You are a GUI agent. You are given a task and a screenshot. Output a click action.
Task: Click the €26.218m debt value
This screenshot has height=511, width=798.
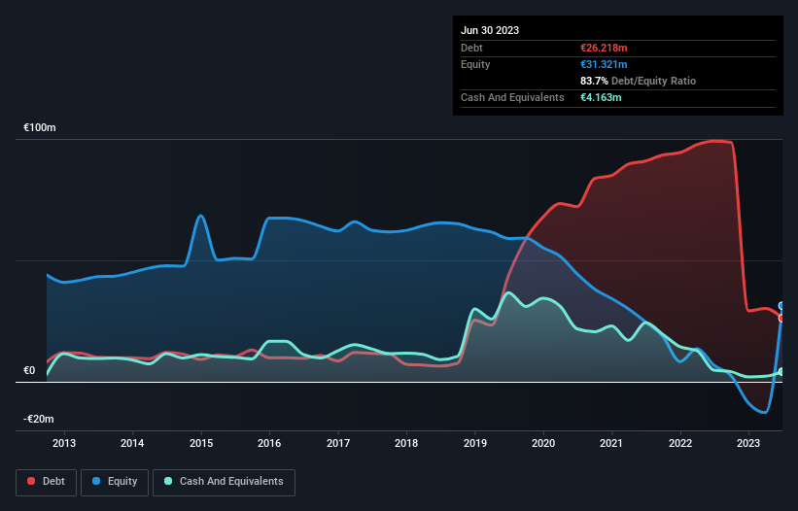click(x=604, y=48)
